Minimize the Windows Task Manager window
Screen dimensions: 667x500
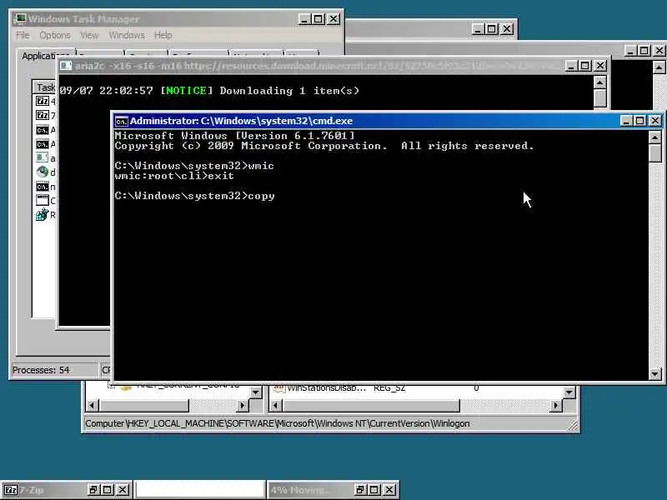(x=304, y=19)
